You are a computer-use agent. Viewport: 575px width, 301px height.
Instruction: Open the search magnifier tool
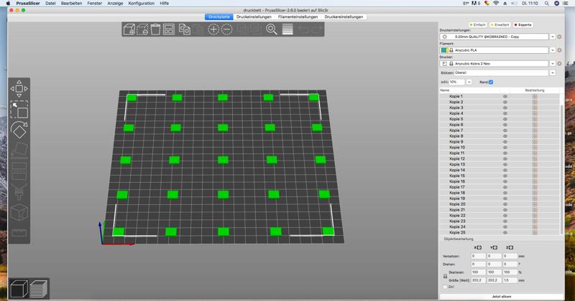[272, 29]
